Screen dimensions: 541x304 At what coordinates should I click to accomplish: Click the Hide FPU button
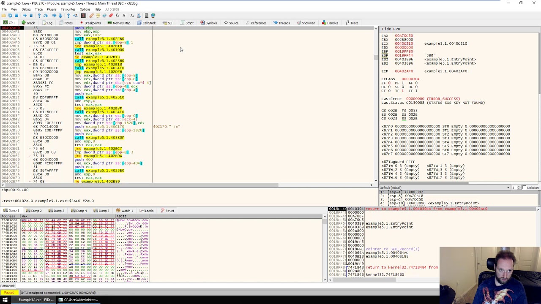(x=391, y=29)
